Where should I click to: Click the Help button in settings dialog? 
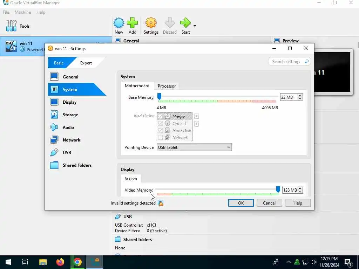point(298,203)
